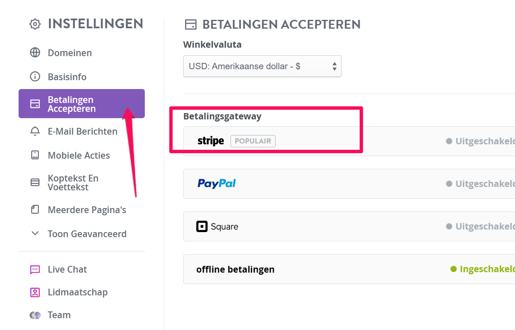Select the Meerdere Pagina's page icon
Screen dimensions: 515x330
coord(35,210)
